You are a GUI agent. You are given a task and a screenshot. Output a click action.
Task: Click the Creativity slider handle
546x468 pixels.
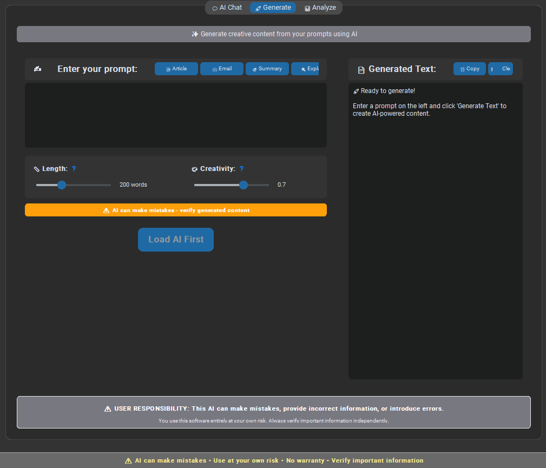pos(244,185)
